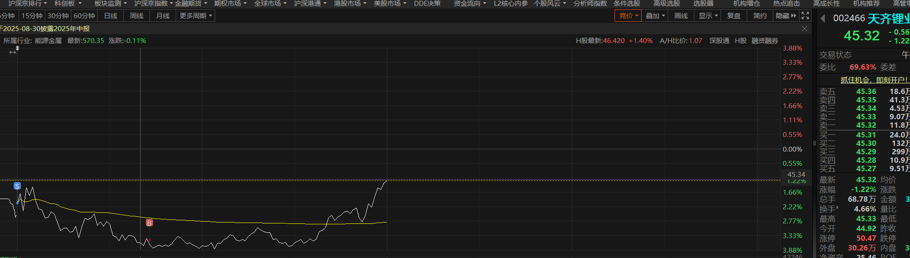Image resolution: width=910 pixels, height=258 pixels.
Task: Click 卖五 price 45.36
Action: click(x=866, y=91)
